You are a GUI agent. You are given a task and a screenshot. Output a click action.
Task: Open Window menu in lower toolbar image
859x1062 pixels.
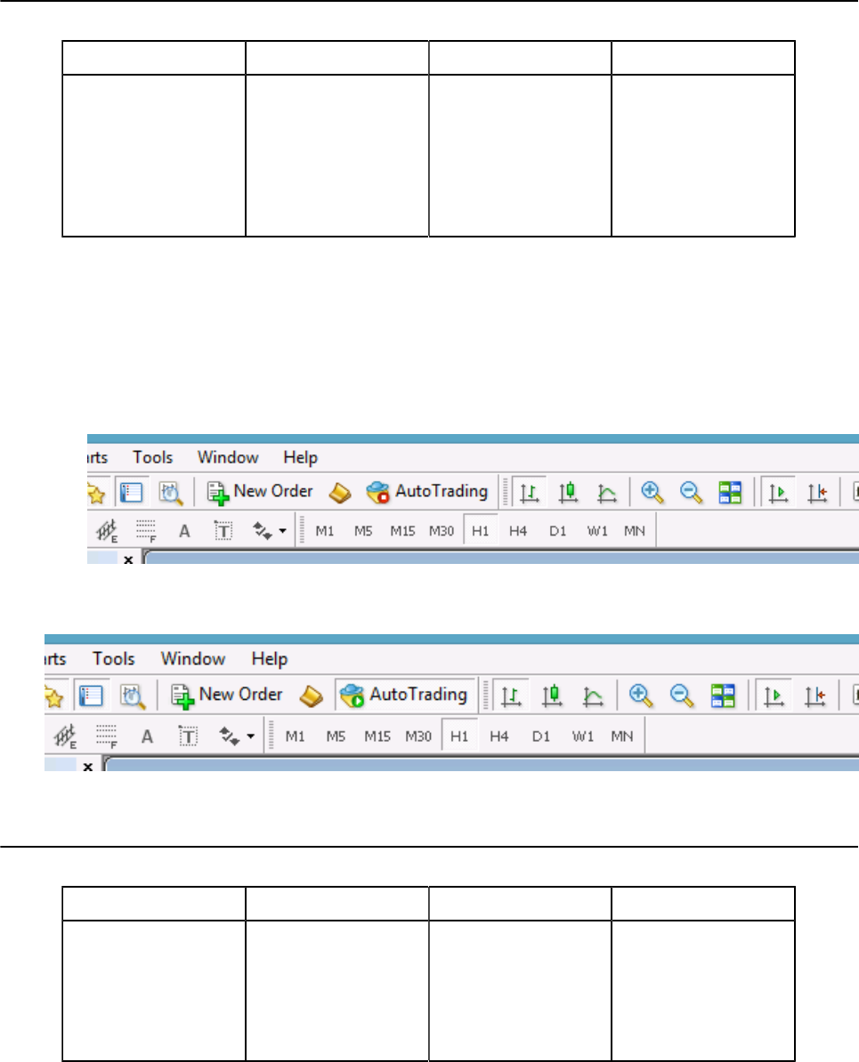point(192,658)
